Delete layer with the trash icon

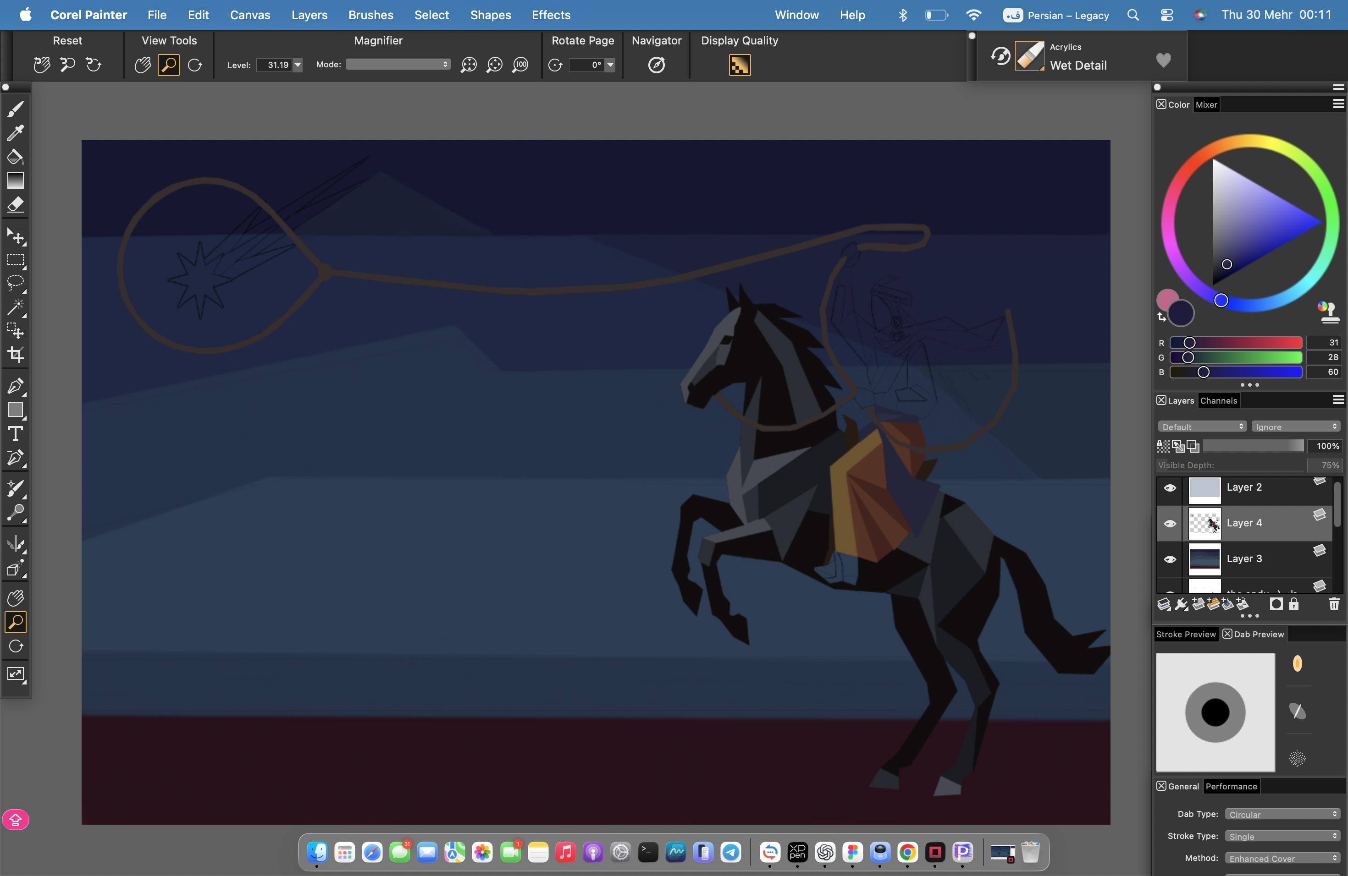click(x=1334, y=604)
